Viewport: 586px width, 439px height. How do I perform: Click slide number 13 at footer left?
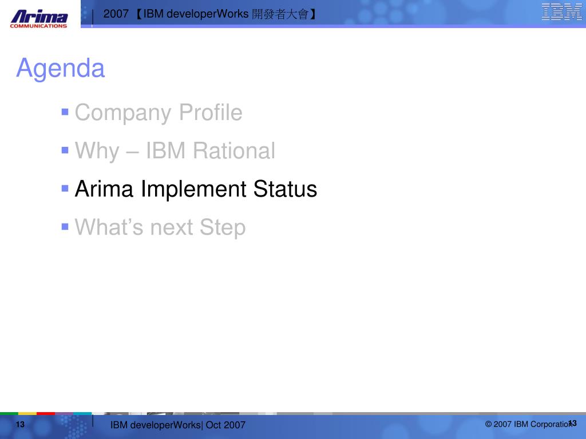(20, 425)
